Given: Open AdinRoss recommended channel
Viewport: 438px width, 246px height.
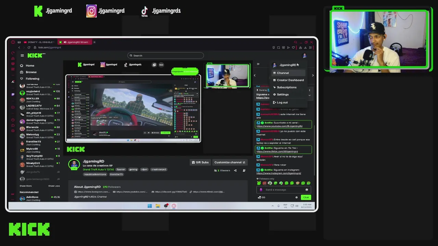Looking at the screenshot, I should point(40,198).
